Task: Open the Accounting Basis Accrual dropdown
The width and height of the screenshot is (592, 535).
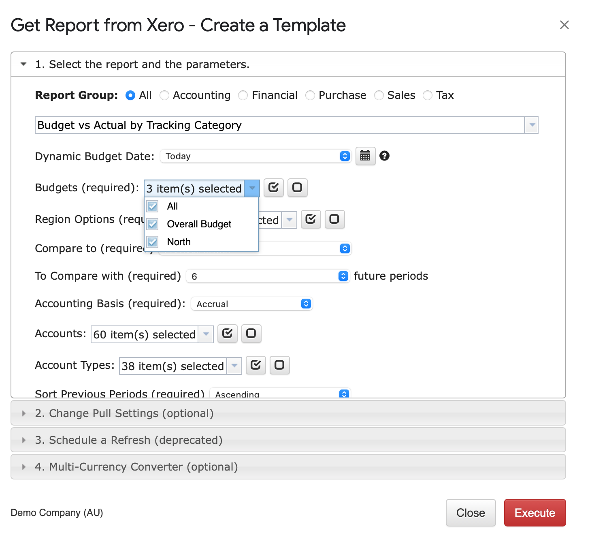Action: (x=251, y=304)
